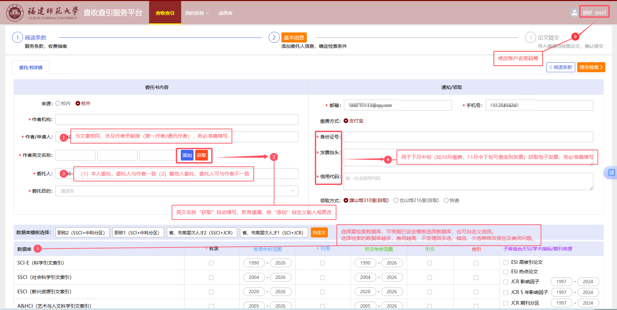Click the user avatar icon
Viewport: 617px width, 310px height.
574,13
